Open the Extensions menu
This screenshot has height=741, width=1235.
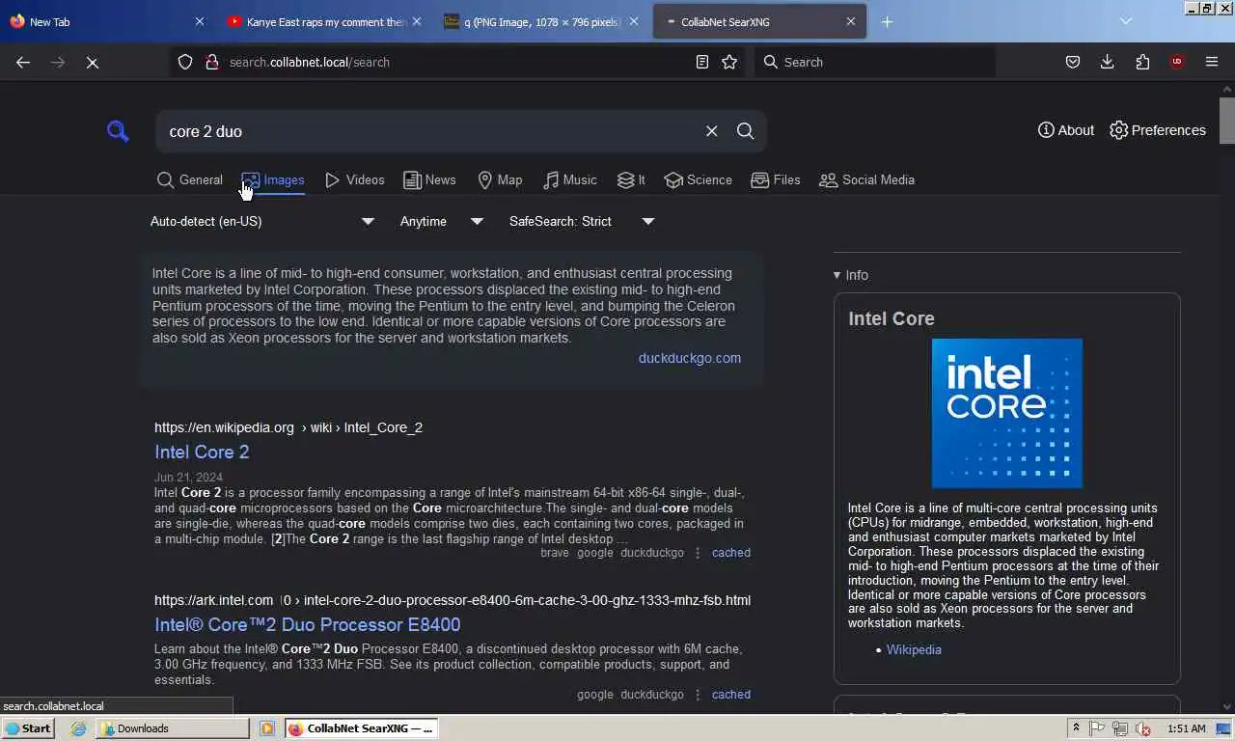point(1142,62)
